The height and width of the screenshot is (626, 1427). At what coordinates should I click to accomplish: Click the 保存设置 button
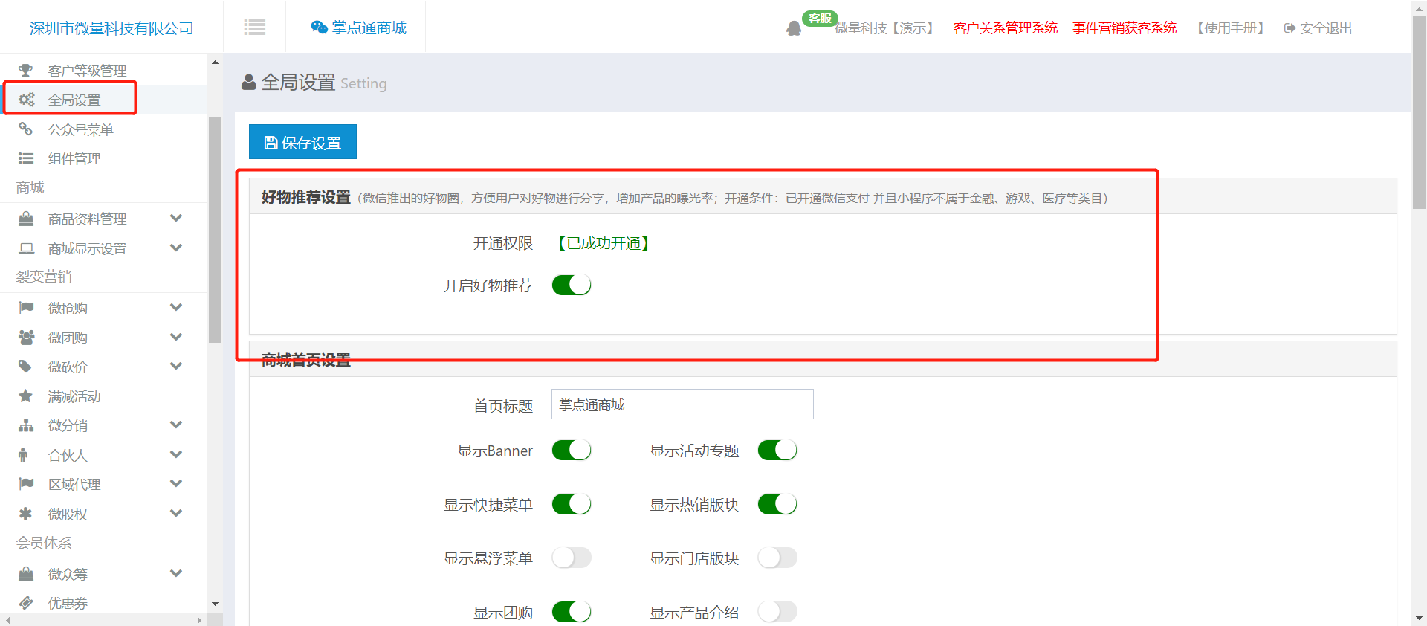tap(302, 142)
